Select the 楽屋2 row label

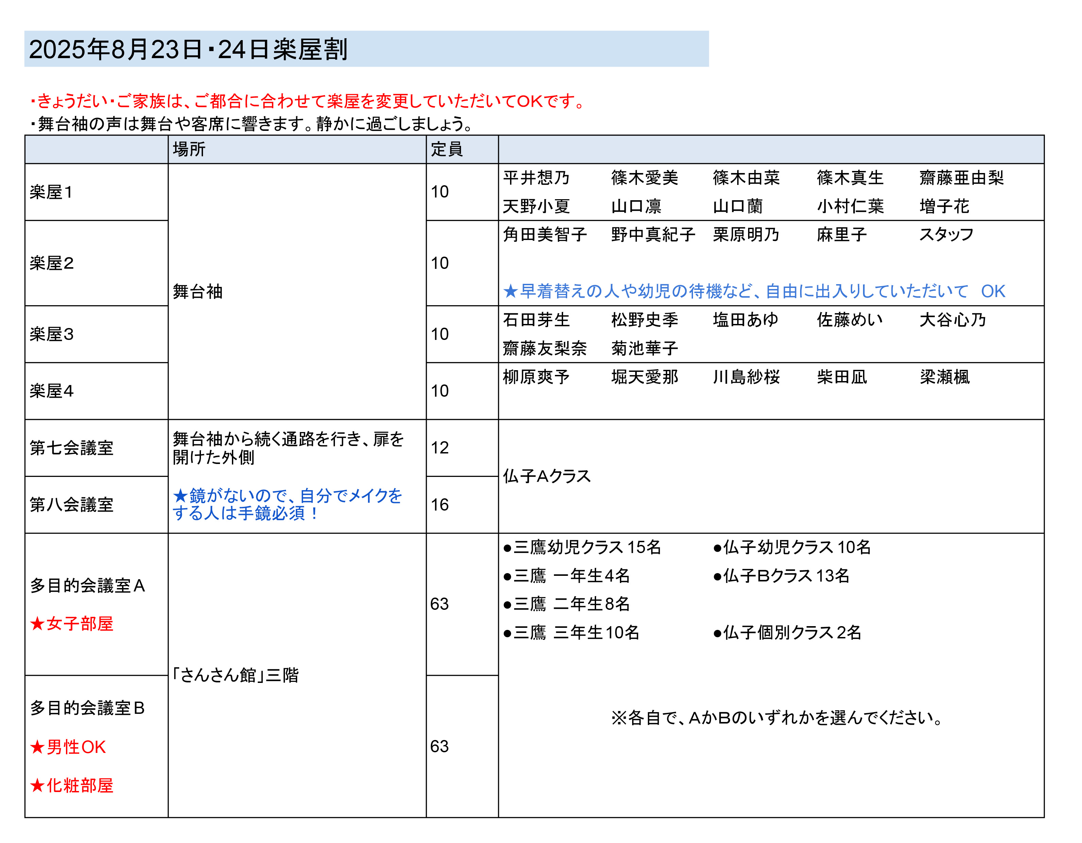[52, 263]
